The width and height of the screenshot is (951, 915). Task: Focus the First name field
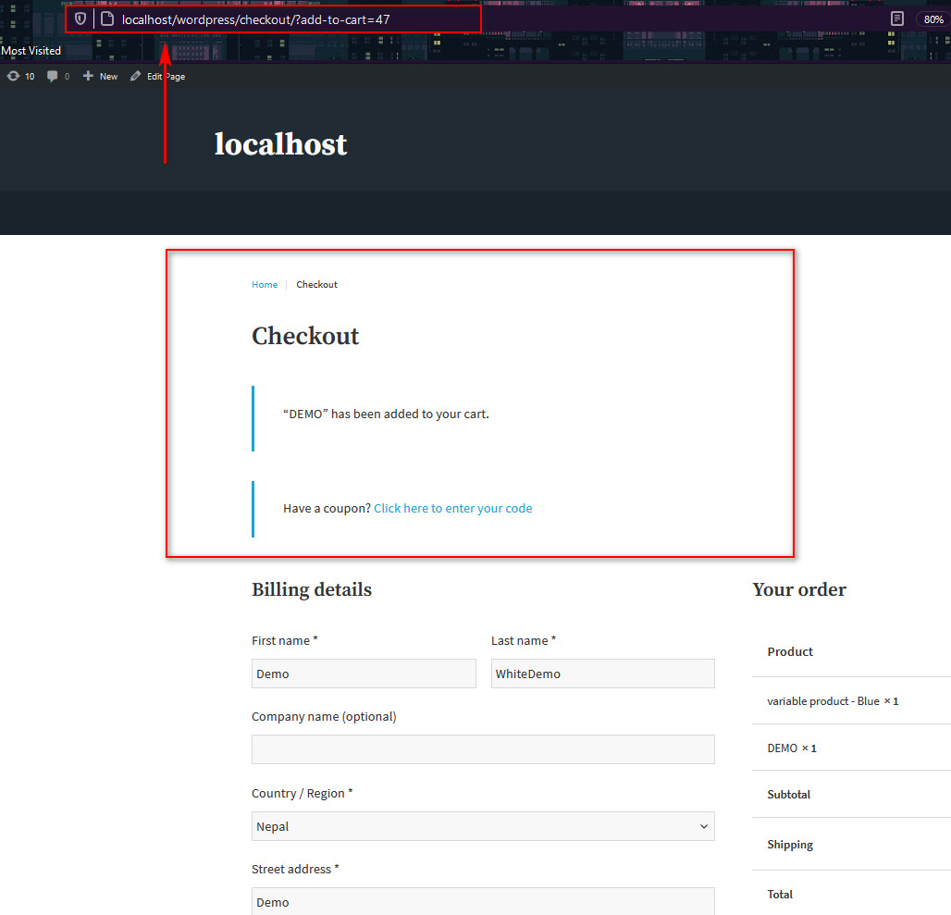tap(364, 674)
